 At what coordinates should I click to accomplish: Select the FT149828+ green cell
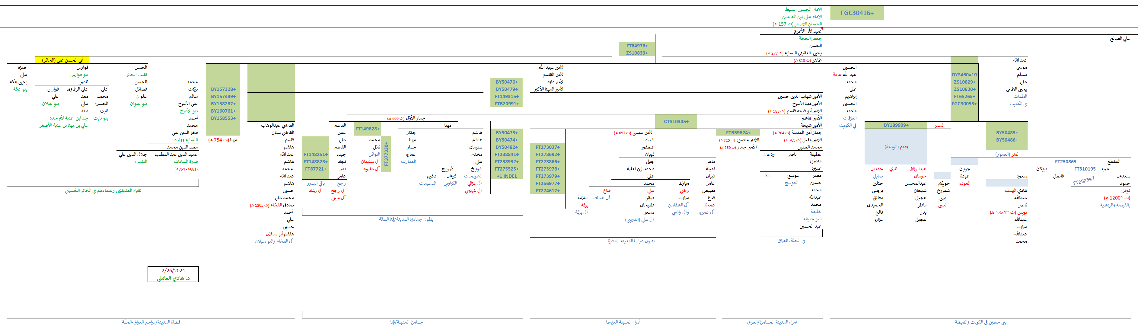tap(367, 129)
